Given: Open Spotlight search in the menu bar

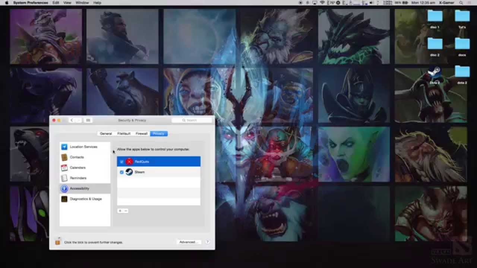Looking at the screenshot, I should [x=461, y=3].
